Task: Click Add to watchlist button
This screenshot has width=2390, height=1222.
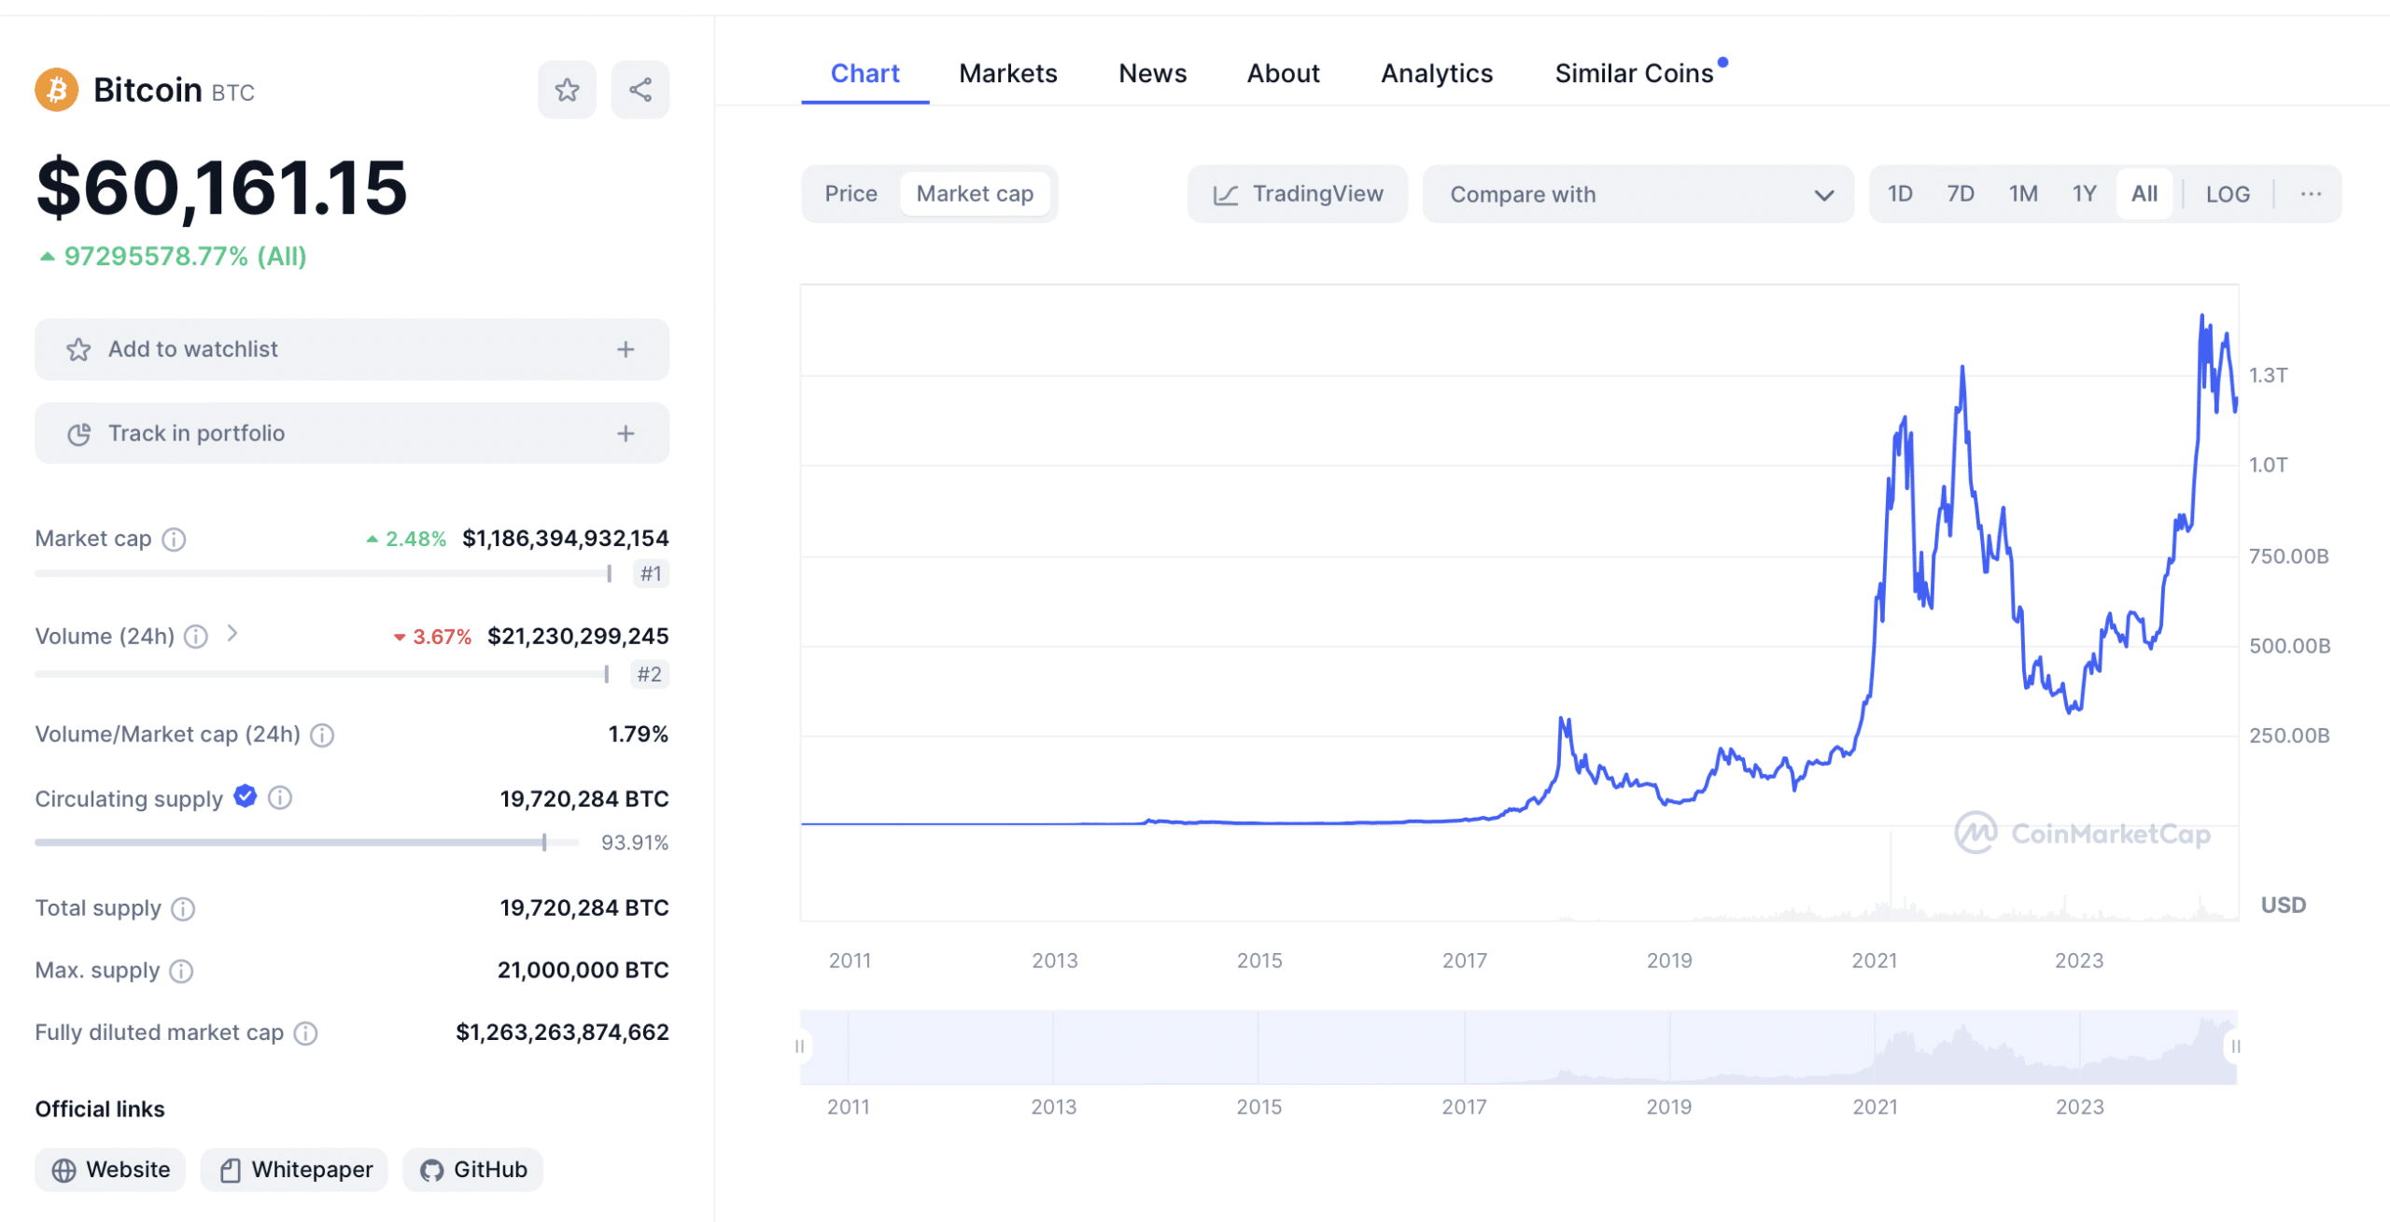Action: (x=350, y=347)
